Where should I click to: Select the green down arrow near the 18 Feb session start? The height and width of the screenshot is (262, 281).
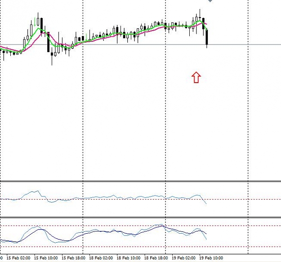86,37
